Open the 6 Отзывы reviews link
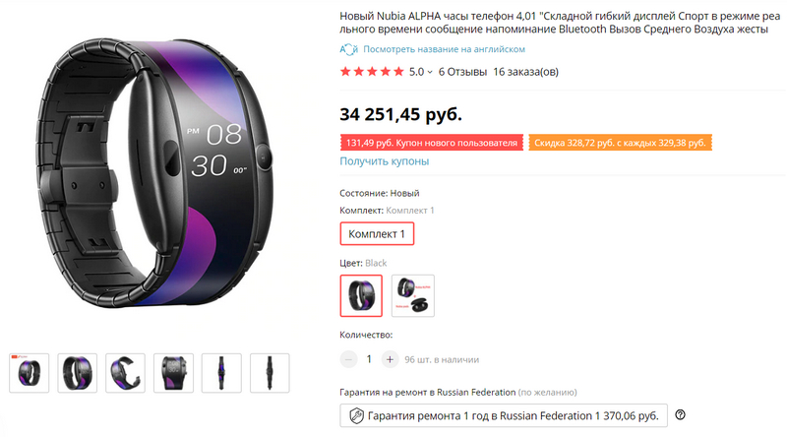 click(x=461, y=72)
